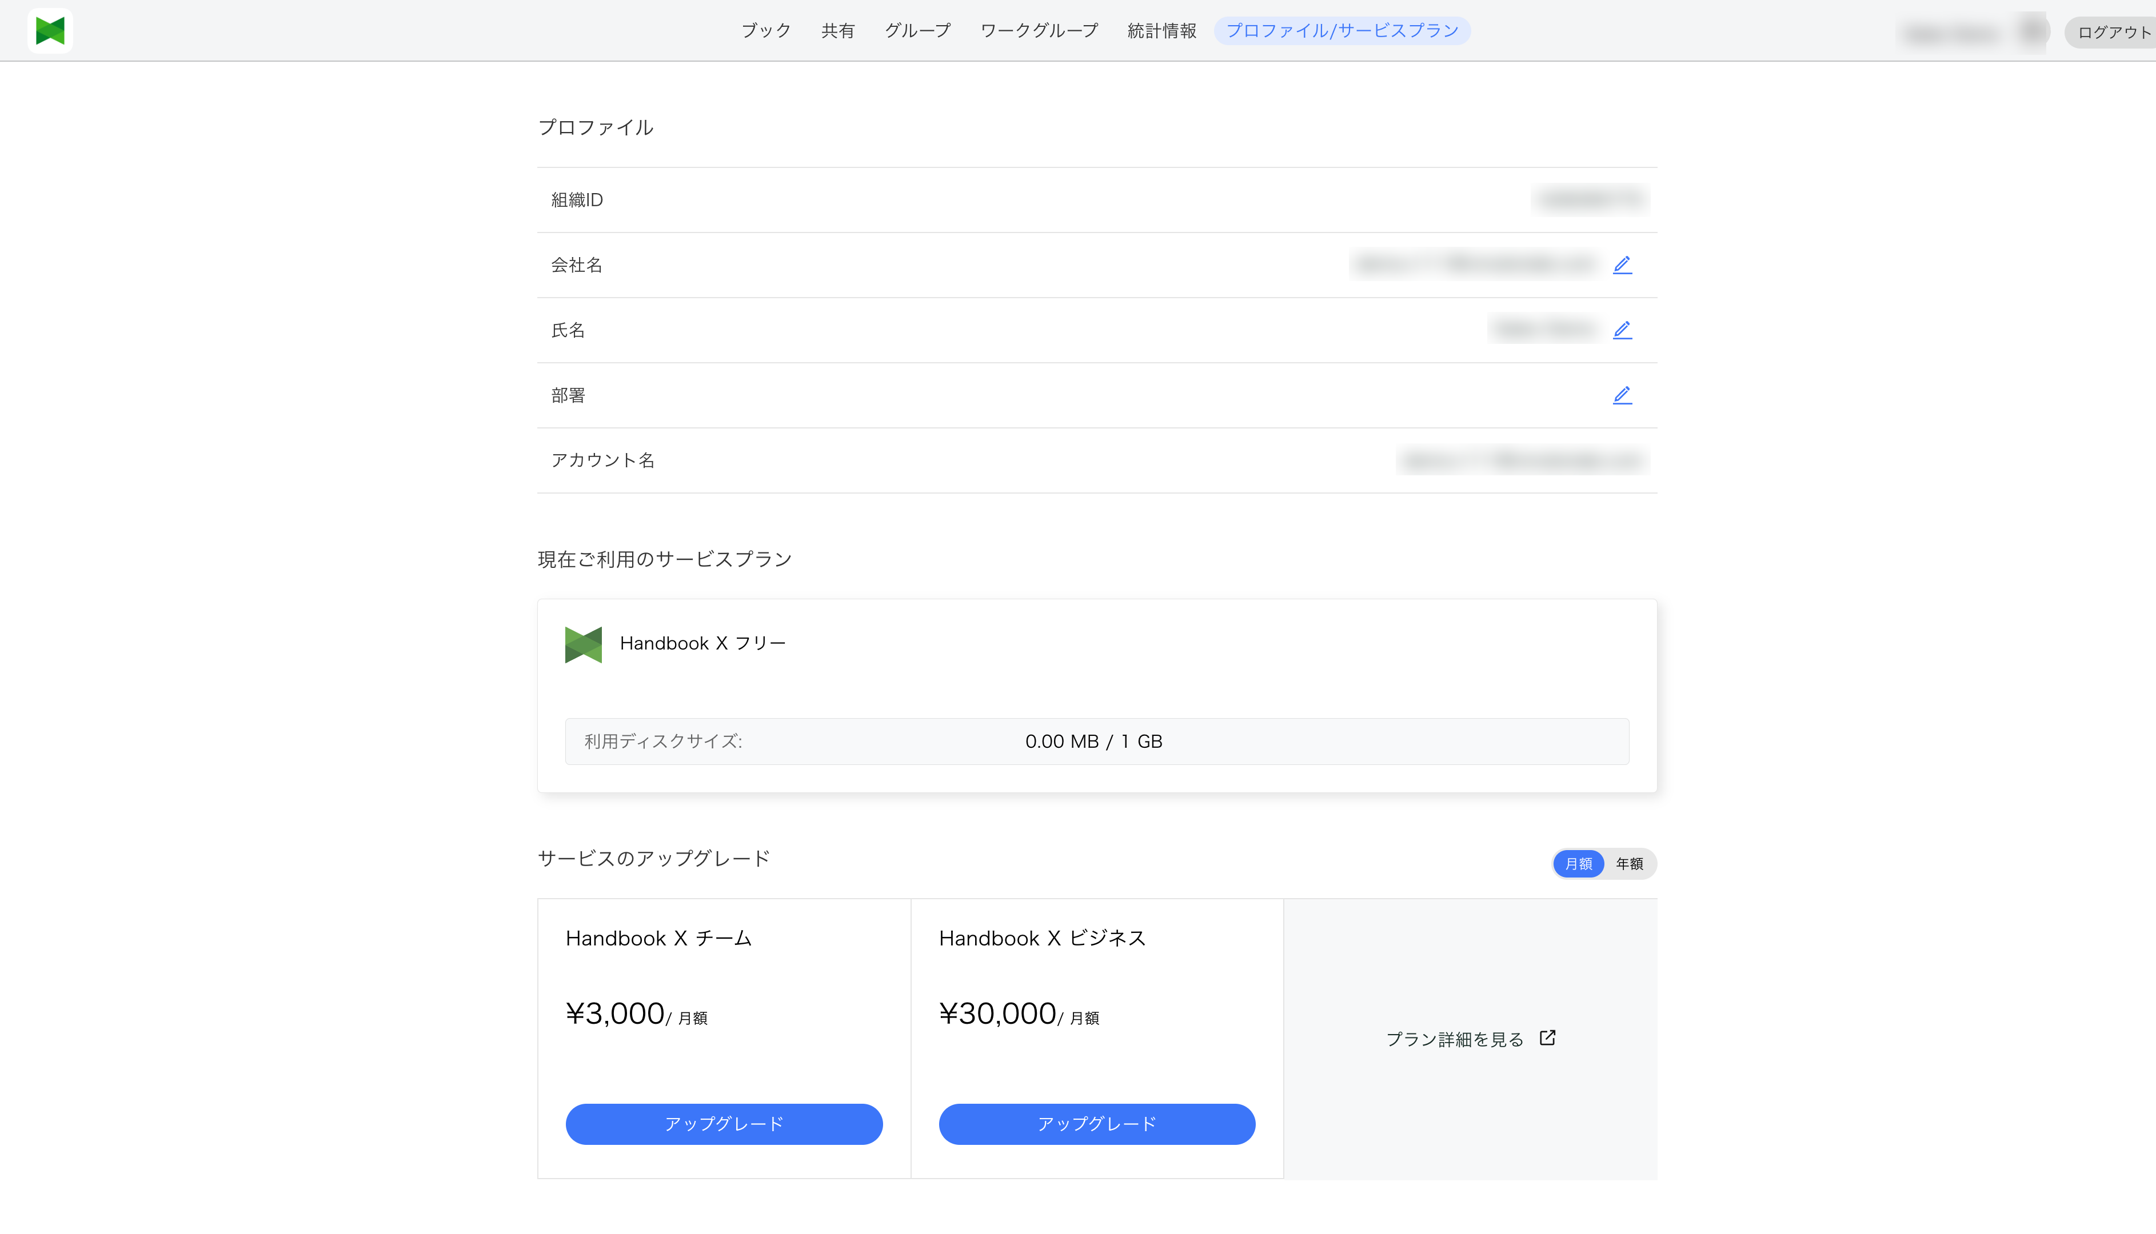Open the 共有 tab
The width and height of the screenshot is (2156, 1234).
pos(837,30)
